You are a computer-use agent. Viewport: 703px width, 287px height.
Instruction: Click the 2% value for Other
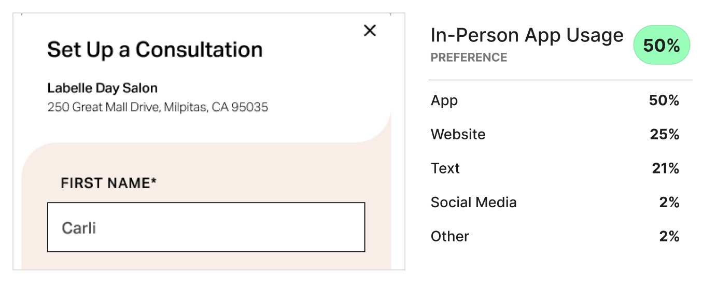[669, 237]
